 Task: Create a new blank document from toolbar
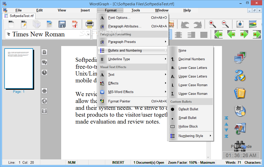[11, 24]
